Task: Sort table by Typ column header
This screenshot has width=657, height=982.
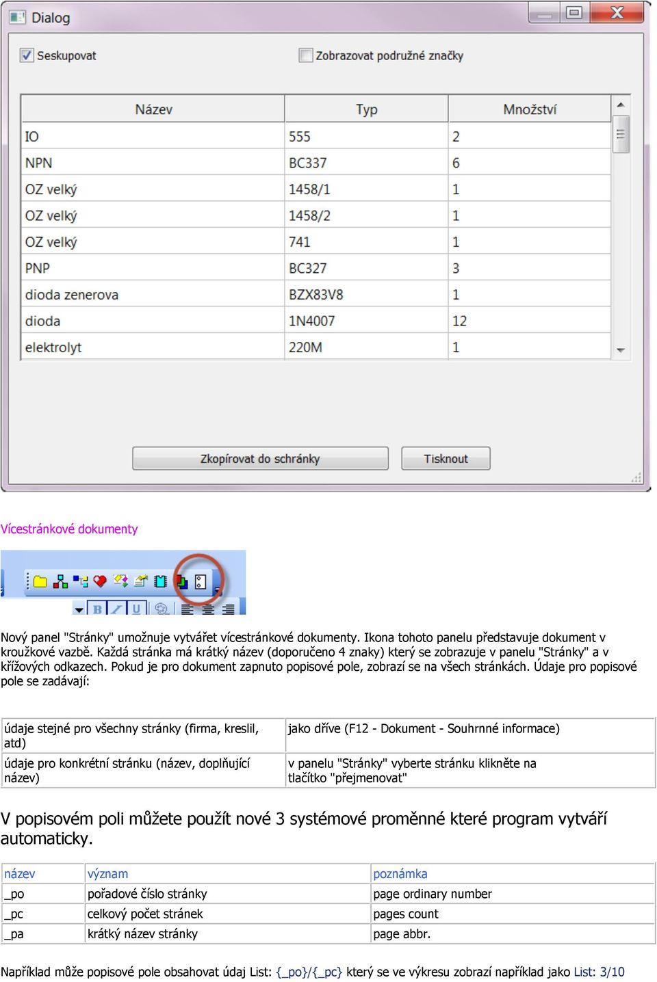Action: (366, 109)
